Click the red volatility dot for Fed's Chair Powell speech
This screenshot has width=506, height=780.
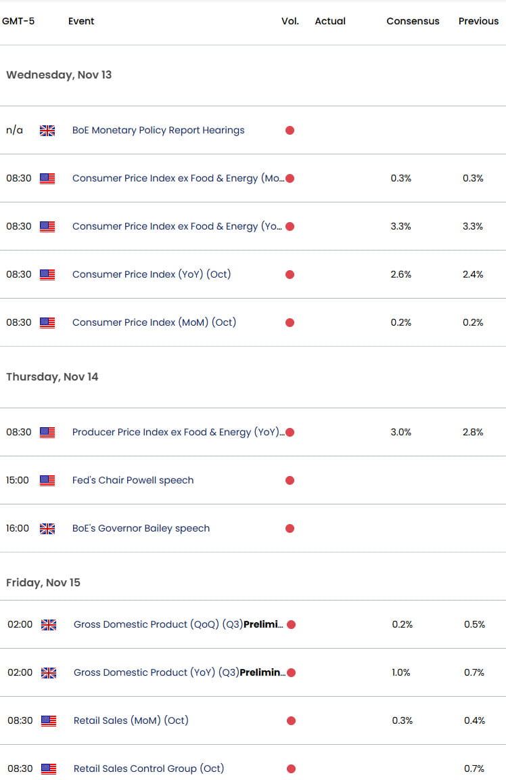(x=290, y=480)
